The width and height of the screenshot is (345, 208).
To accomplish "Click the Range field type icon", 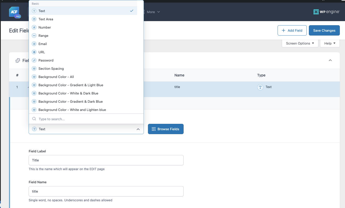I will click(x=34, y=36).
